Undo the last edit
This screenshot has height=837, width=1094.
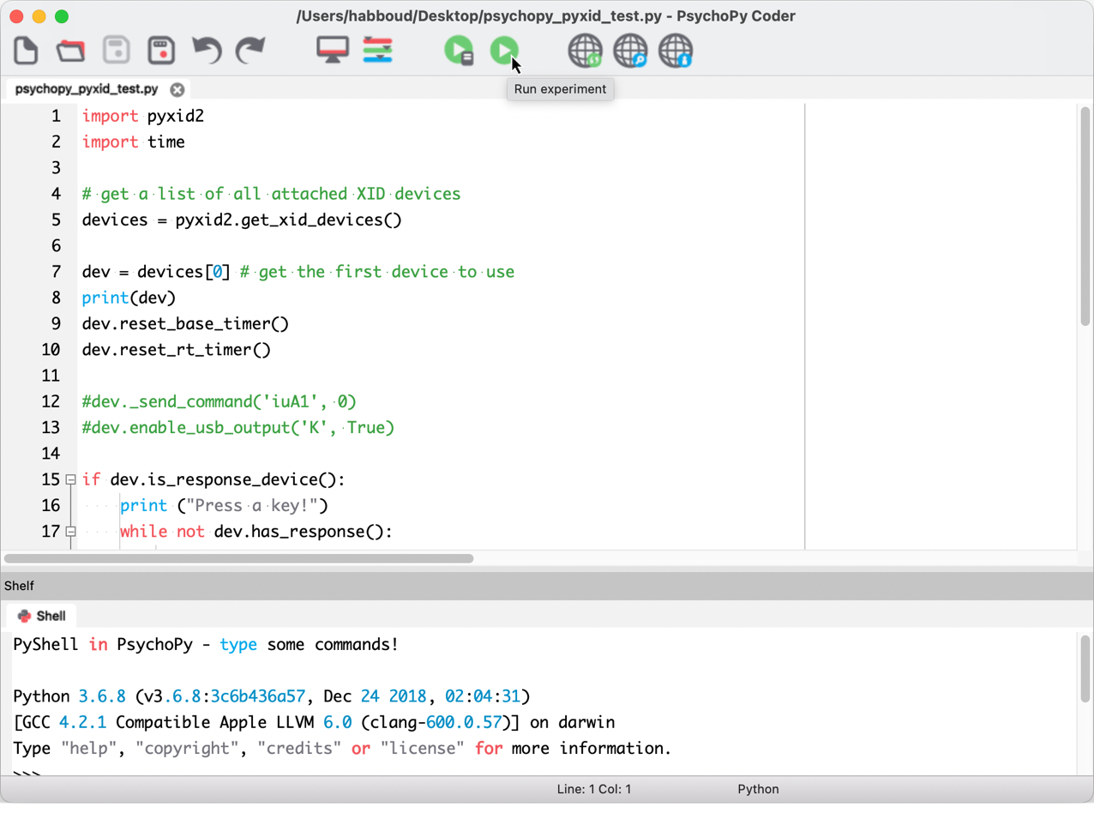point(206,51)
